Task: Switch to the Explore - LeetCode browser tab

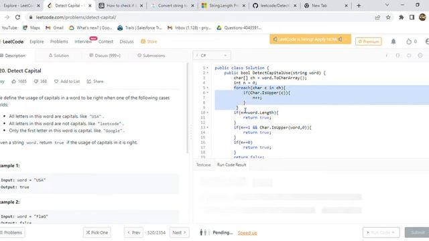Action: click(x=21, y=5)
